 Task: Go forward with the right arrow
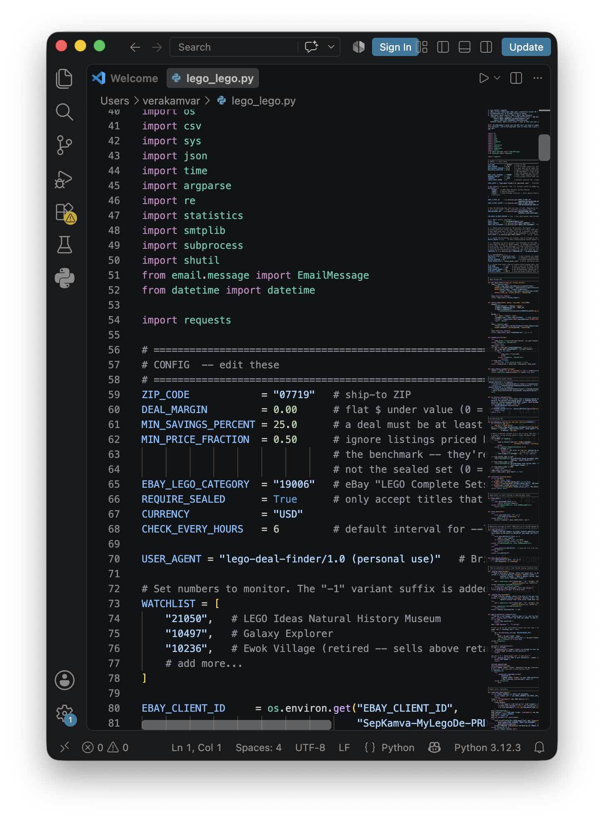tap(157, 47)
